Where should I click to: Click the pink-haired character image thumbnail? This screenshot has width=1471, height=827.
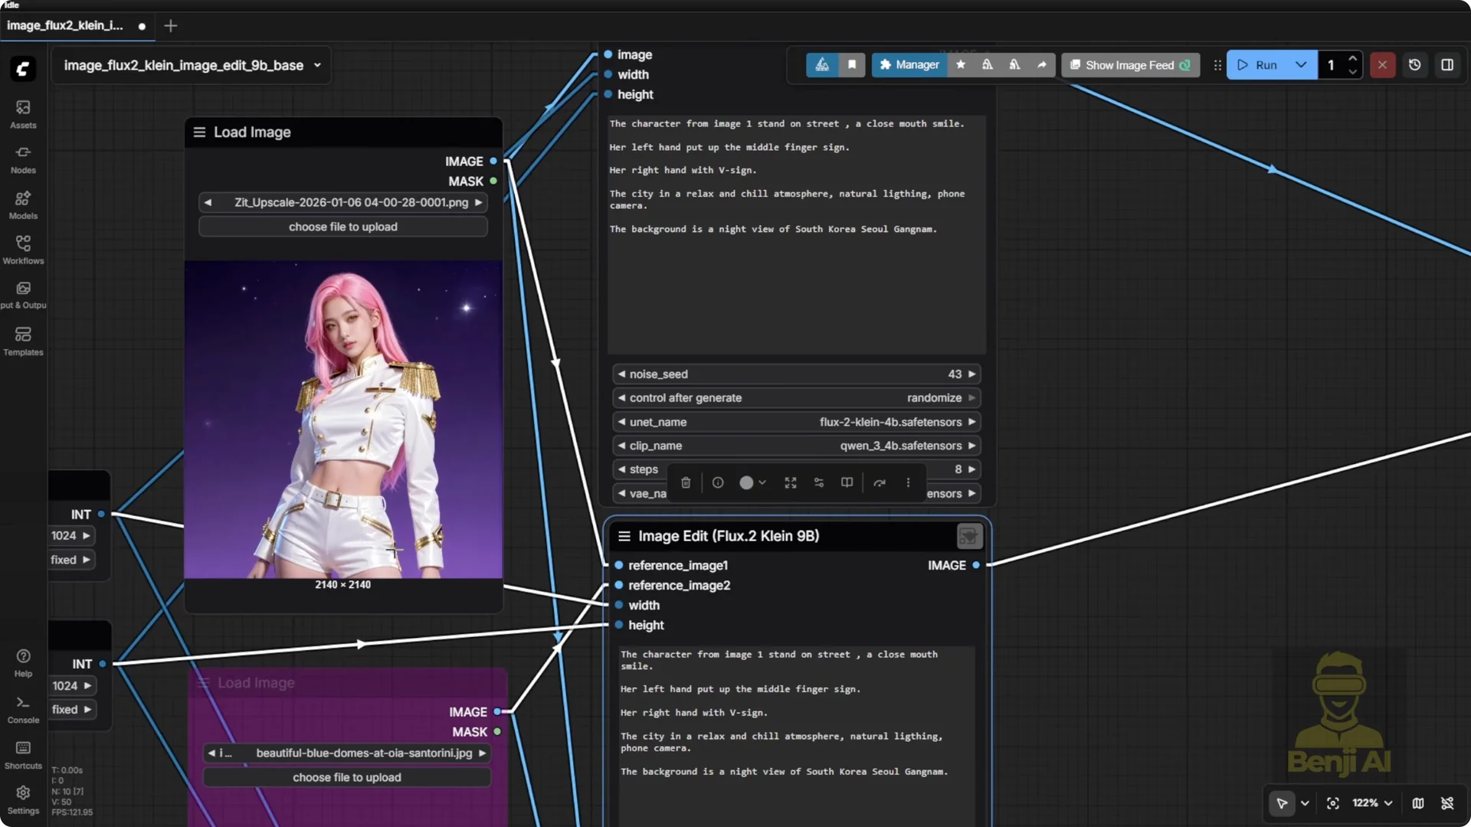point(342,420)
